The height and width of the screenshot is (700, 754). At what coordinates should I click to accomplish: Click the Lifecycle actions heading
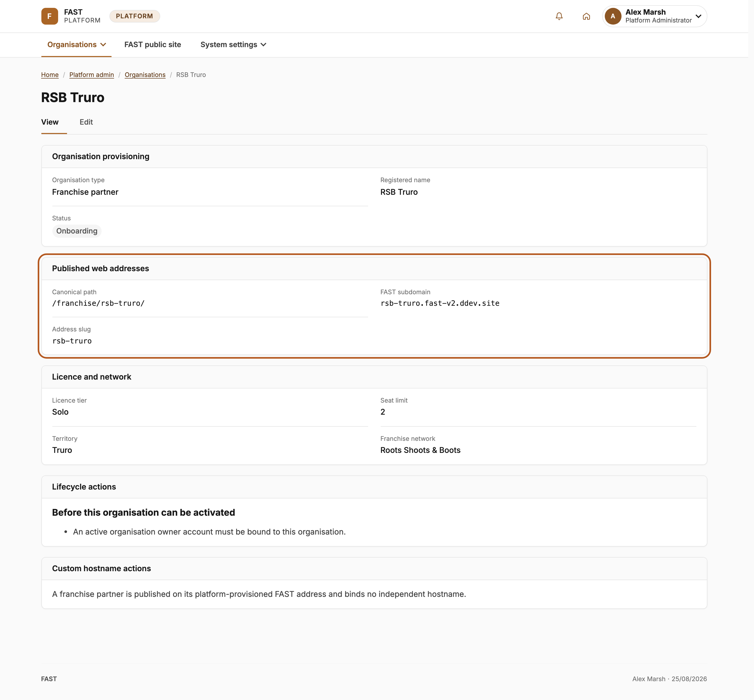click(x=84, y=487)
